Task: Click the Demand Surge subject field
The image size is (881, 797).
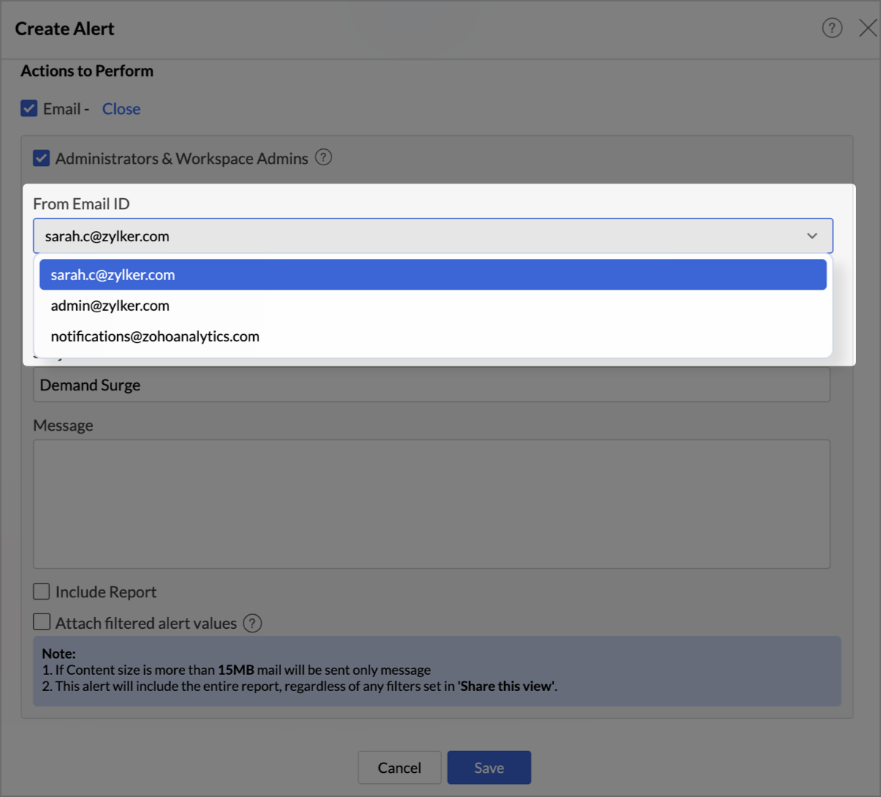Action: pyautogui.click(x=431, y=385)
